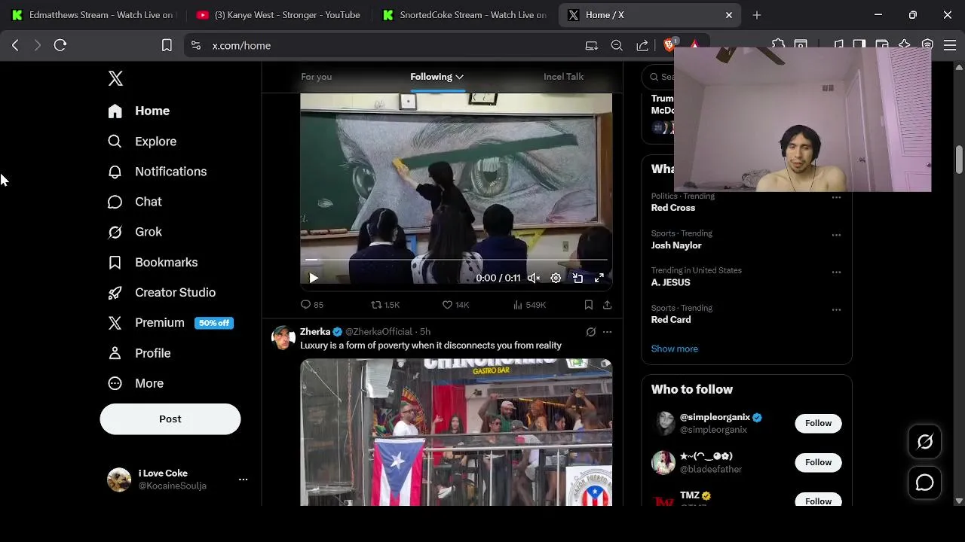Enter fullscreen on the video
Image resolution: width=965 pixels, height=542 pixels.
coord(599,278)
